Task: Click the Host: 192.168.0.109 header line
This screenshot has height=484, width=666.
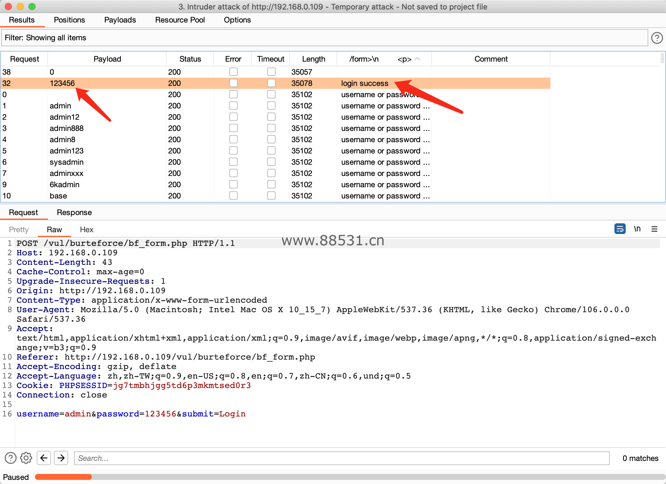Action: pyautogui.click(x=67, y=253)
